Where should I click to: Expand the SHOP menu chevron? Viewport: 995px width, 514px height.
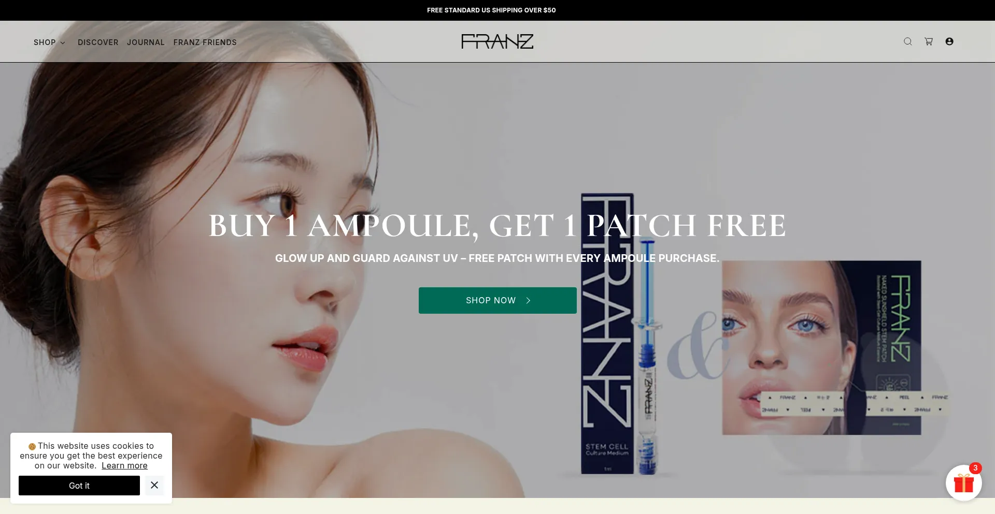coord(63,43)
